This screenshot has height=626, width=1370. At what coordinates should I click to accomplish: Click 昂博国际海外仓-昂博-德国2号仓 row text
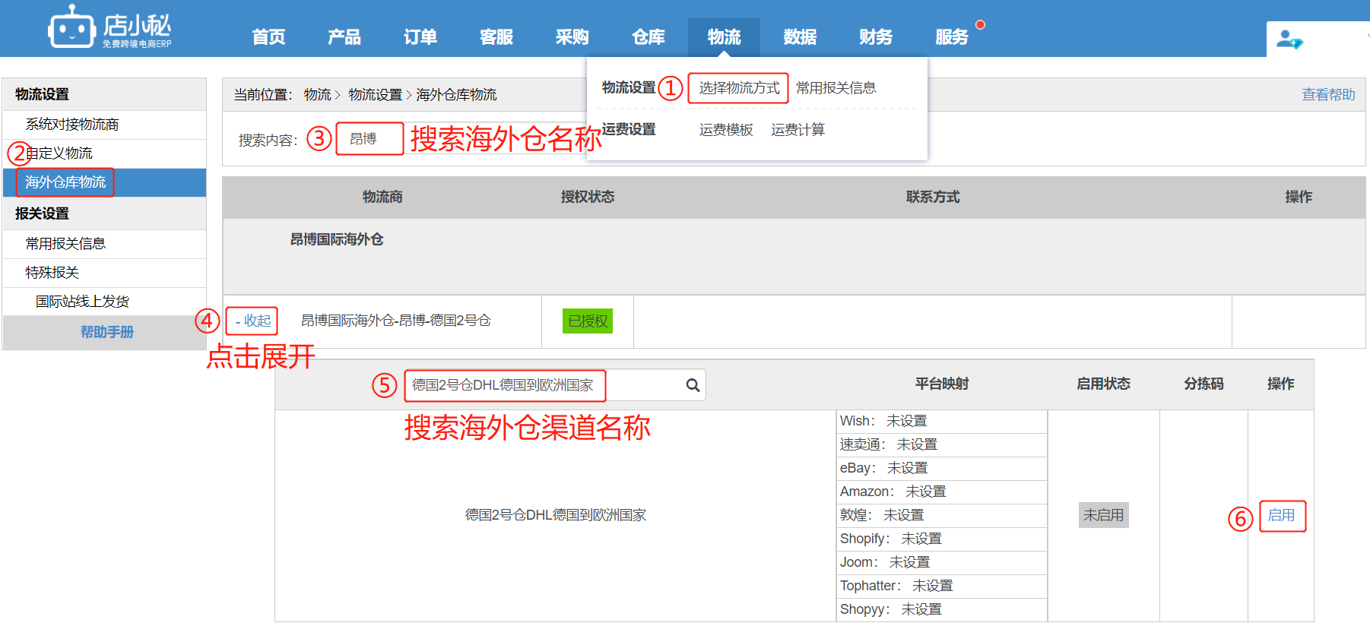click(396, 321)
